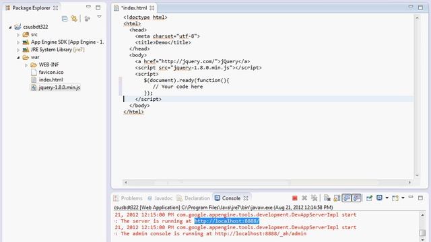Toggle Show Console When Standard Out Changes
The image size is (431, 242).
(347, 198)
